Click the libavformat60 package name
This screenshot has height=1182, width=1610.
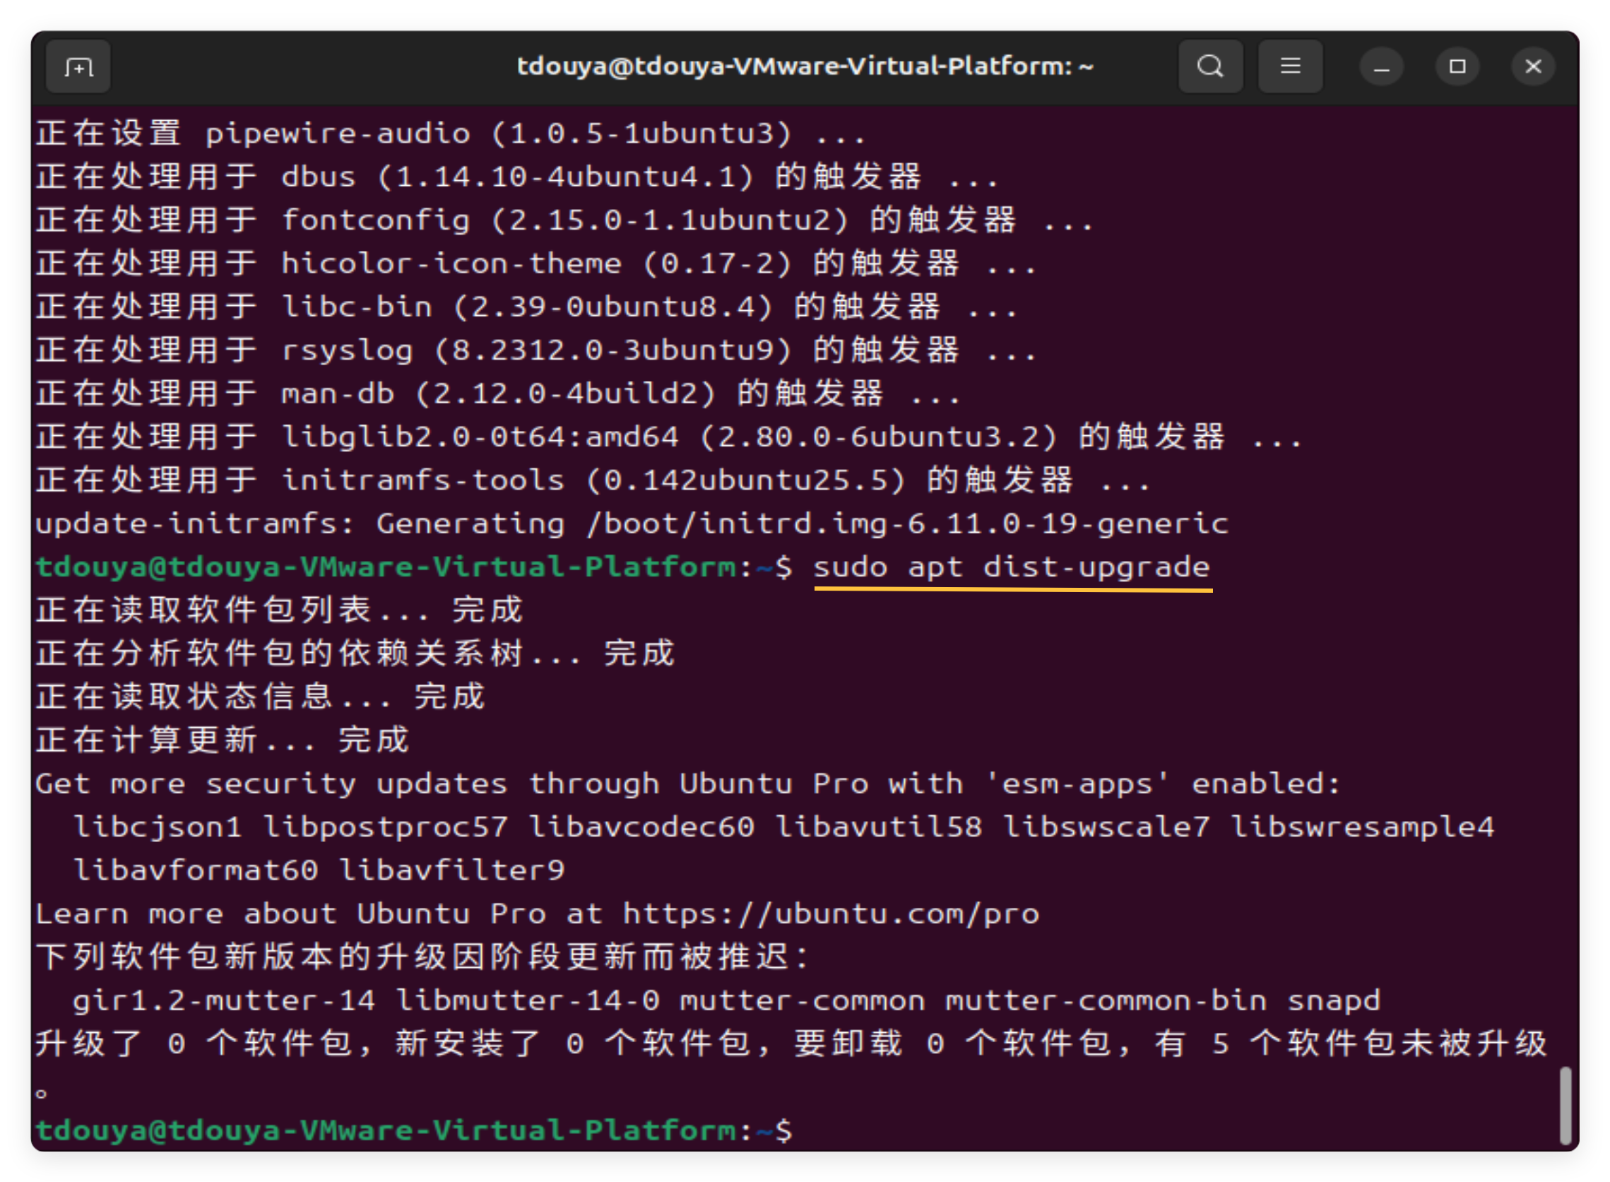pyautogui.click(x=196, y=870)
